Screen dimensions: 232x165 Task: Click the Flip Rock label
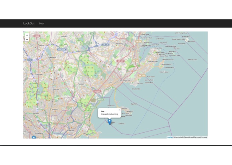(122, 123)
